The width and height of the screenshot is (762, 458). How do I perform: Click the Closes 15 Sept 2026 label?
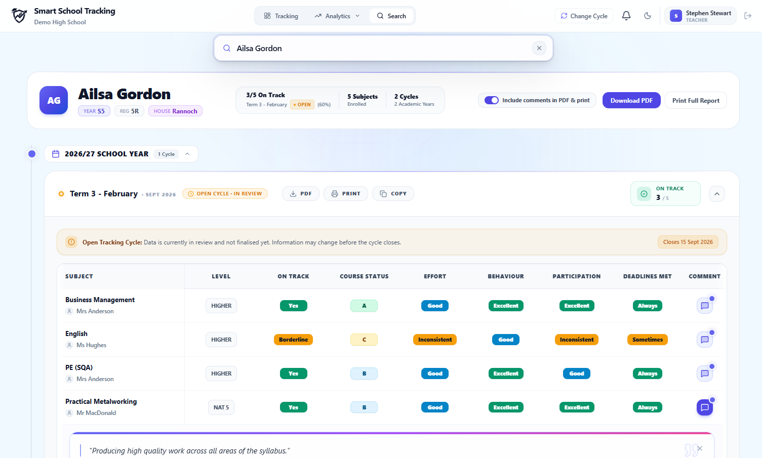point(688,242)
